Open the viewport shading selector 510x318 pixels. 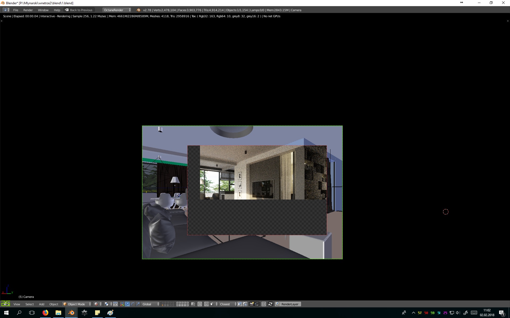pos(97,304)
